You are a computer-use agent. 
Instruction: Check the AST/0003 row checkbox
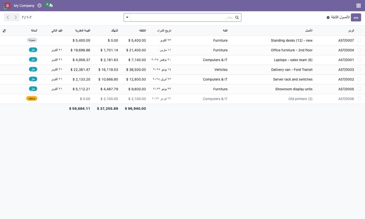coord(359,70)
